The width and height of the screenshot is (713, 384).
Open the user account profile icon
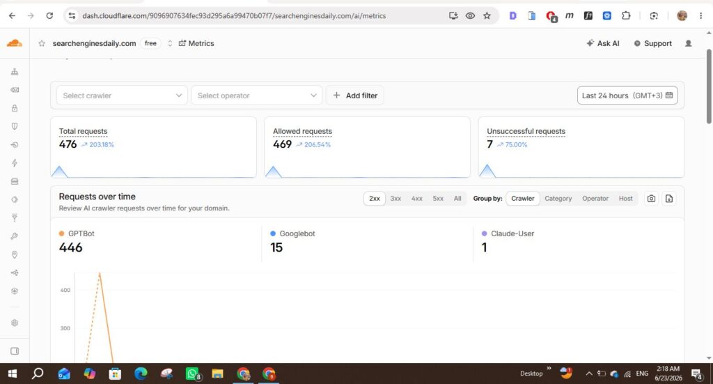click(689, 43)
